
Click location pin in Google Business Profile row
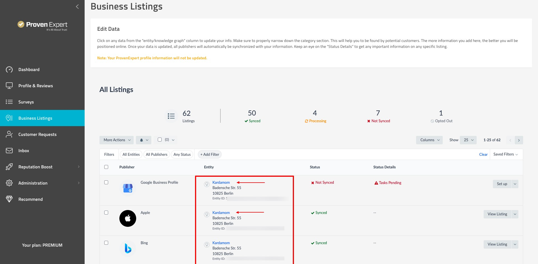(x=207, y=184)
